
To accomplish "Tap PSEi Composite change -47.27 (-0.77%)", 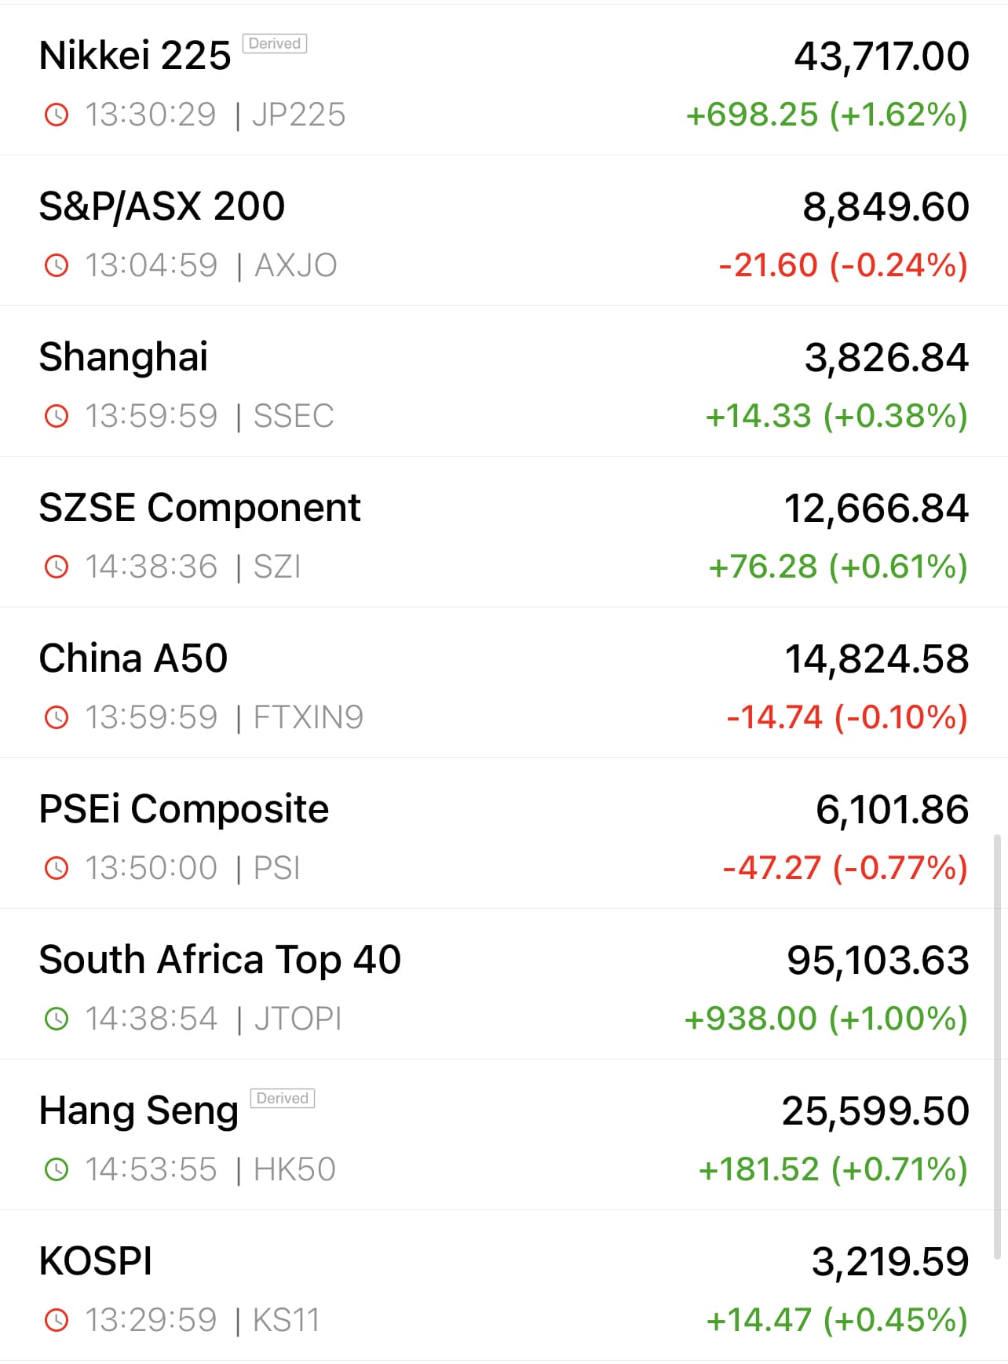I will (x=845, y=868).
